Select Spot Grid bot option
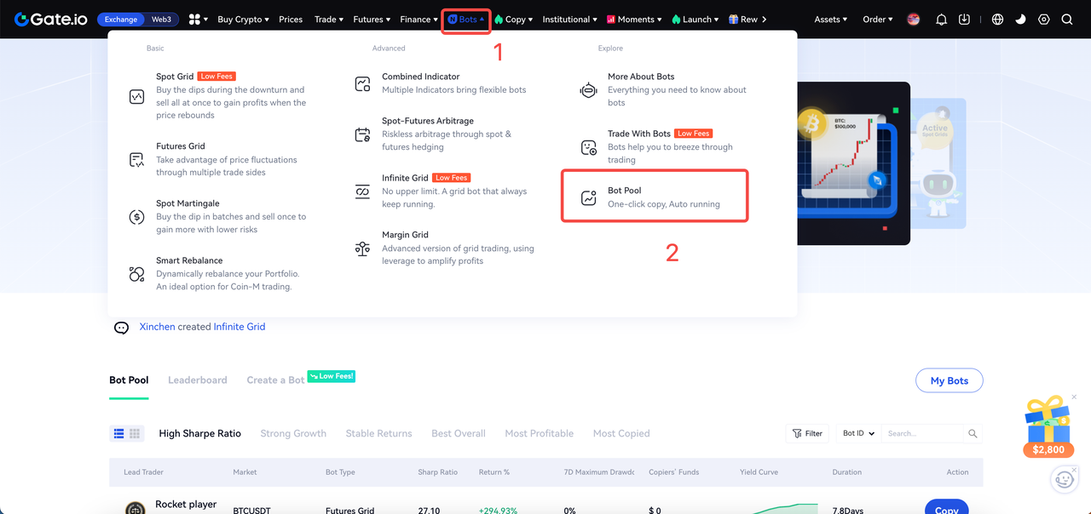 click(x=175, y=77)
